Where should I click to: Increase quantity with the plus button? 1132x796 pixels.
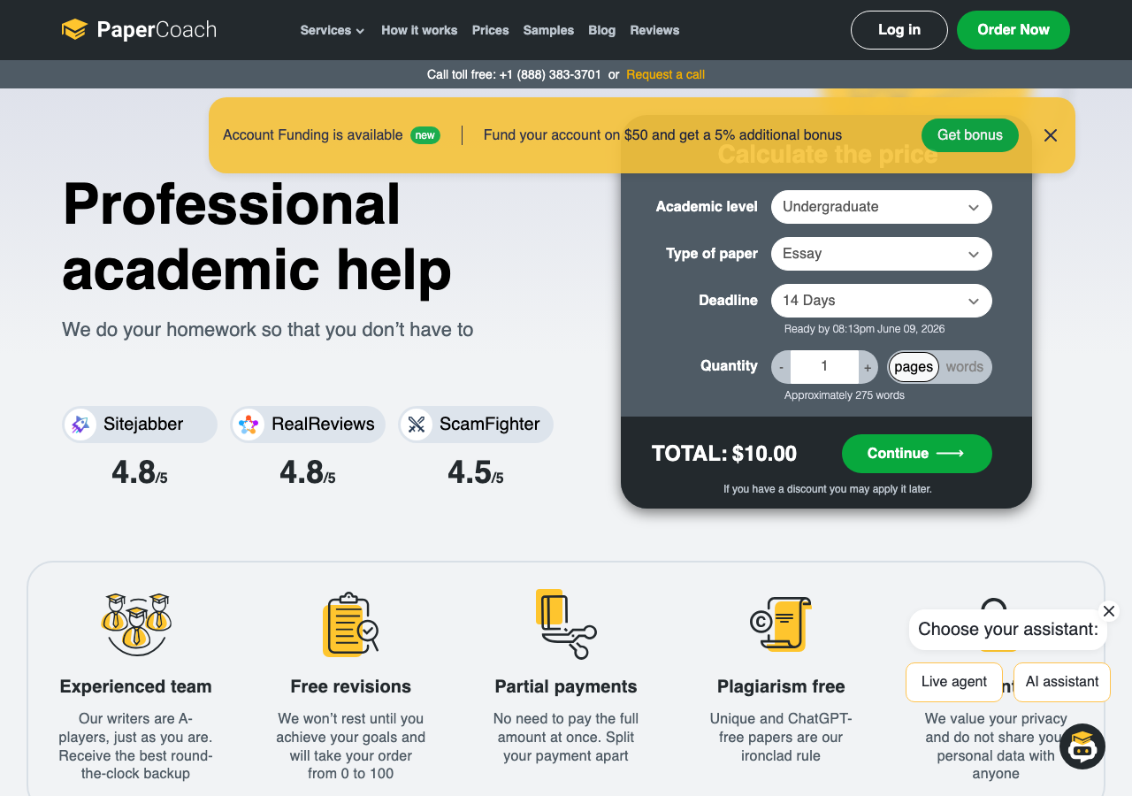pos(868,367)
